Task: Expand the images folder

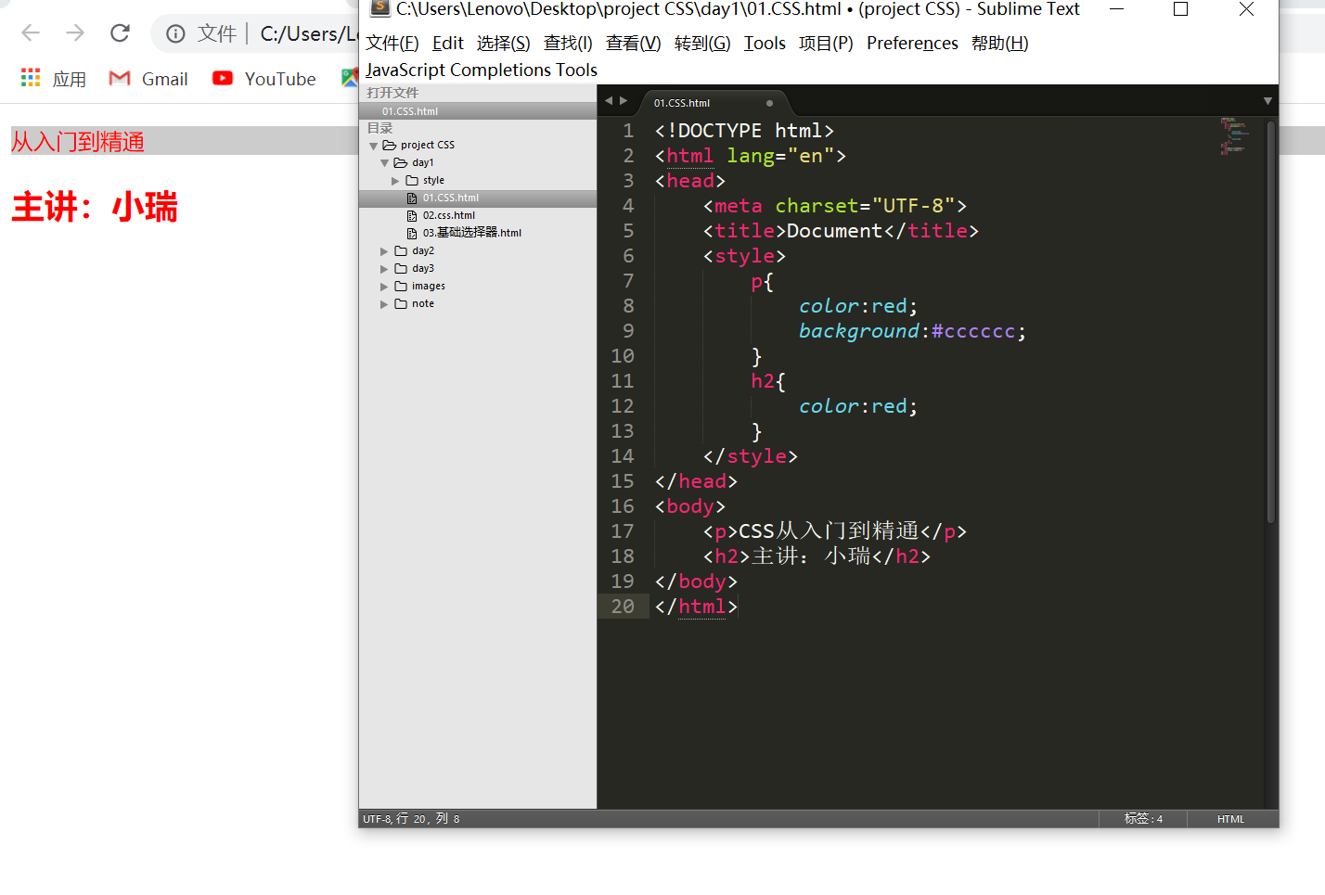Action: [x=384, y=287]
